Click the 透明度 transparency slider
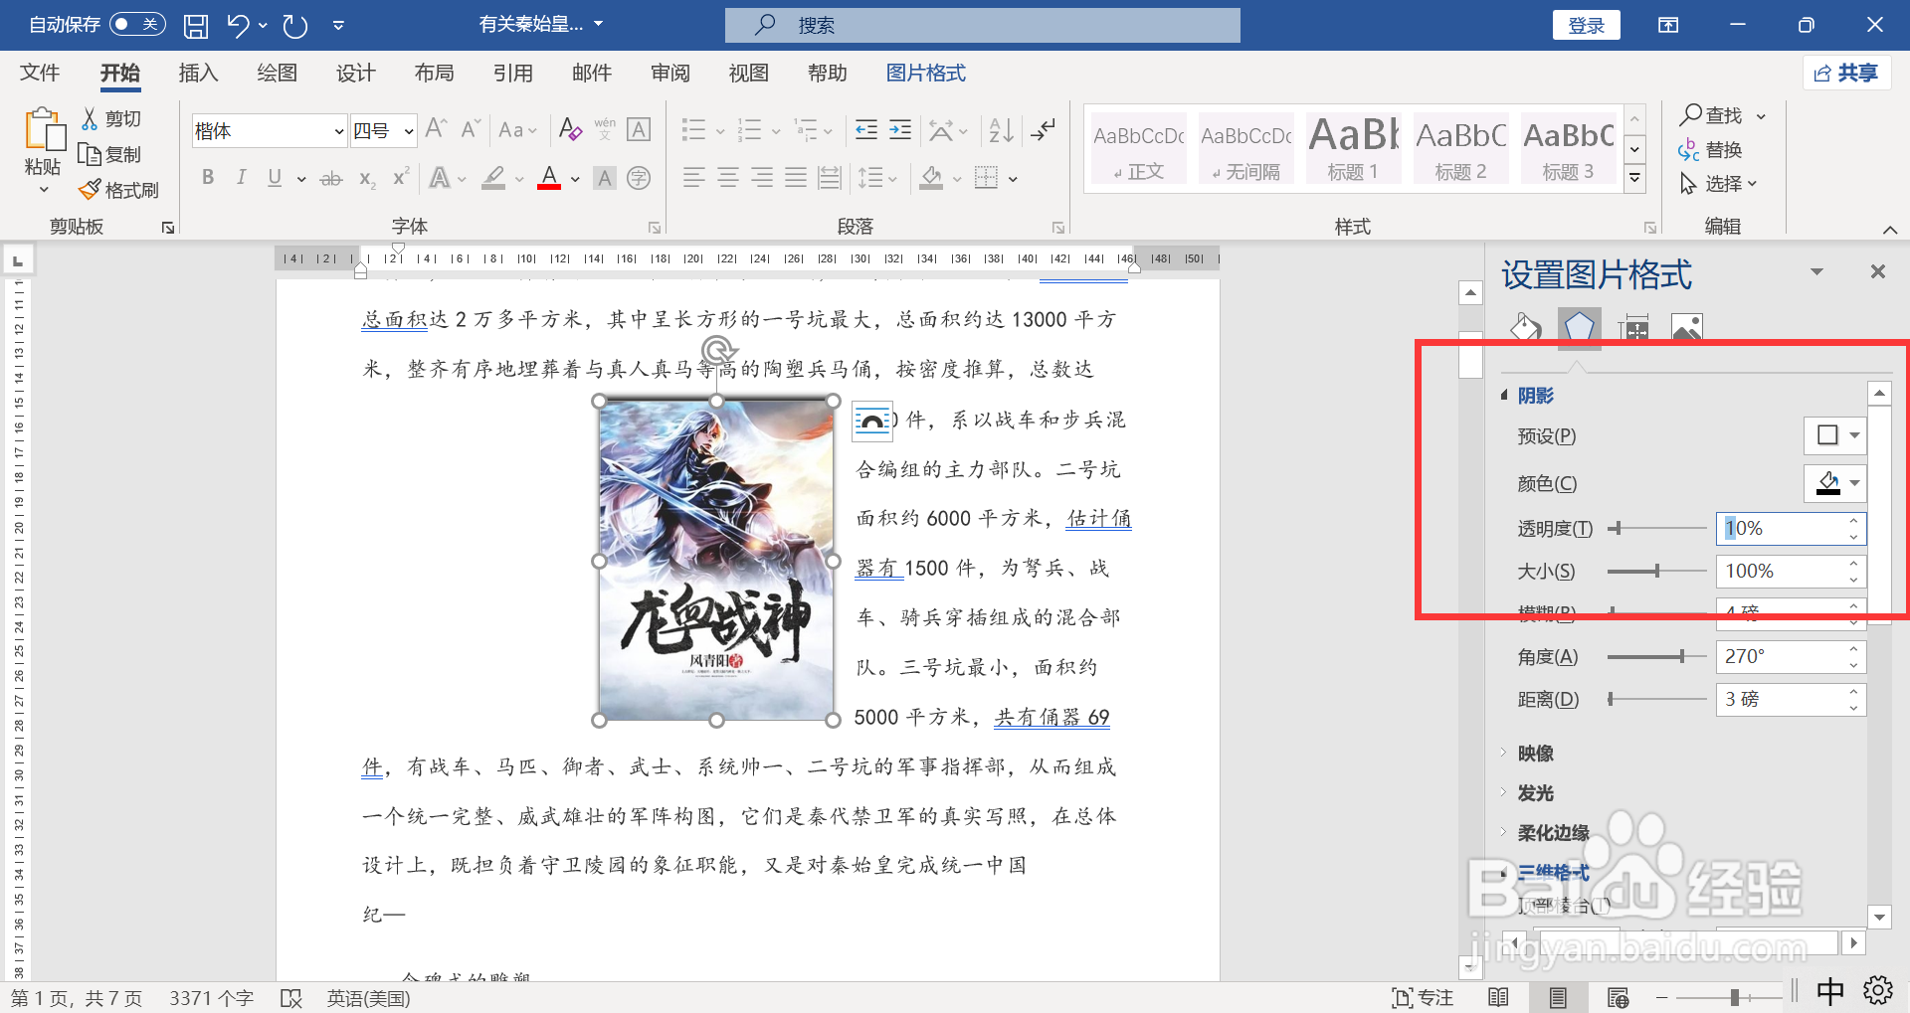The image size is (1910, 1013). coord(1657,529)
